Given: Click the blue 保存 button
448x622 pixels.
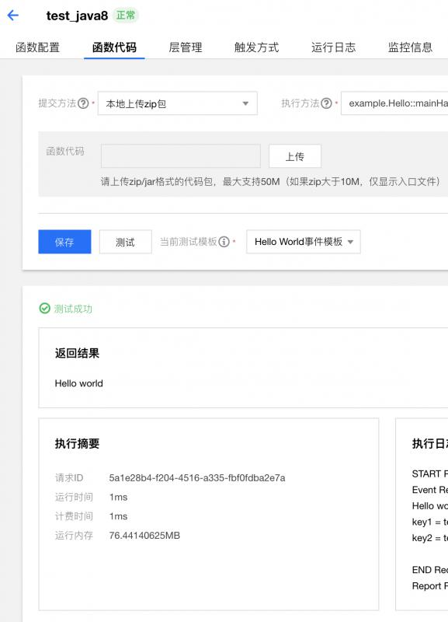Looking at the screenshot, I should tap(64, 242).
